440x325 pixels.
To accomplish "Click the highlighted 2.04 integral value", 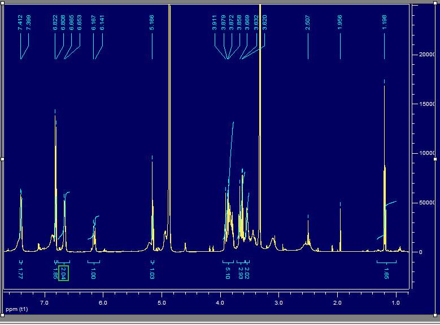I will 63,273.
